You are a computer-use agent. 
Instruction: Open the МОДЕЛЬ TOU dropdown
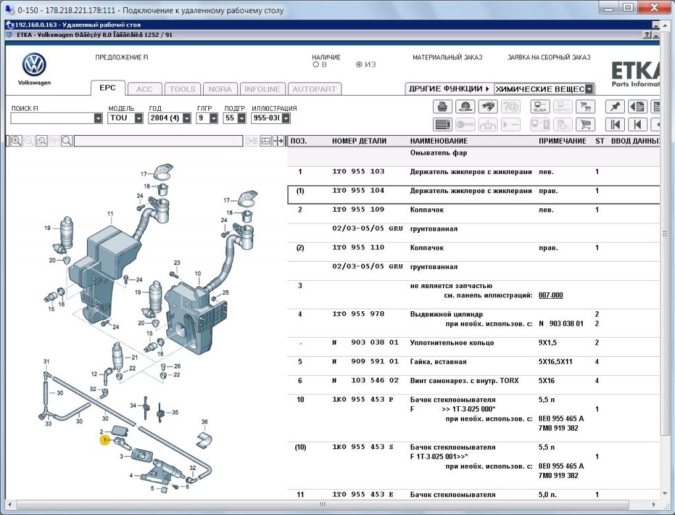click(138, 118)
